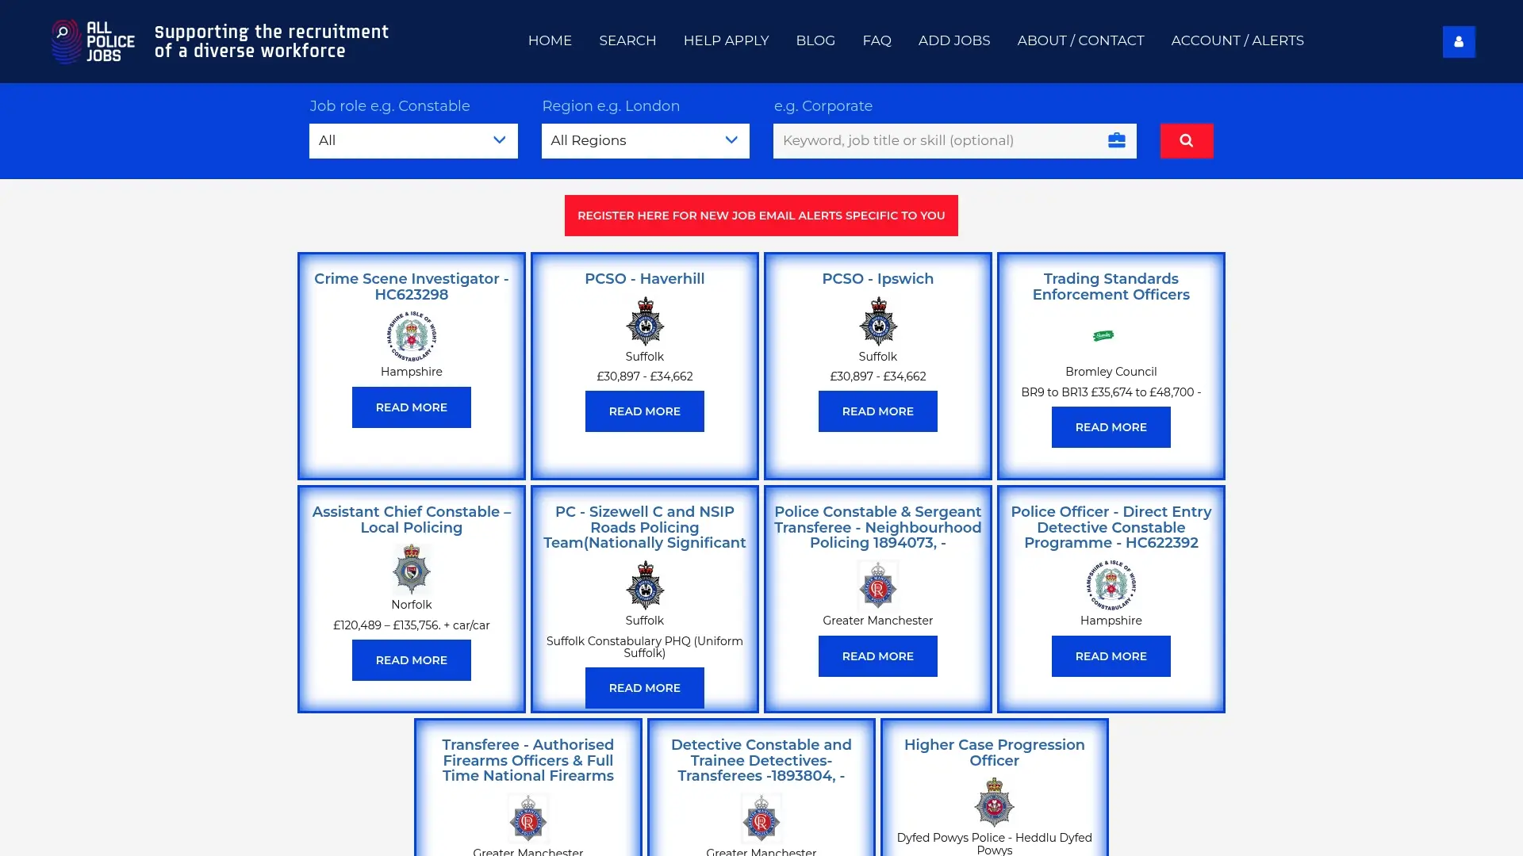Click 'Dyfed Powys Police - Heddlu Dyfed Powys' text
Image resolution: width=1523 pixels, height=856 pixels.
click(995, 843)
